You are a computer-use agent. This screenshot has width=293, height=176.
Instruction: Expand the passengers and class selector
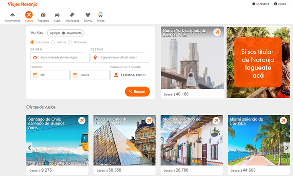tap(130, 75)
